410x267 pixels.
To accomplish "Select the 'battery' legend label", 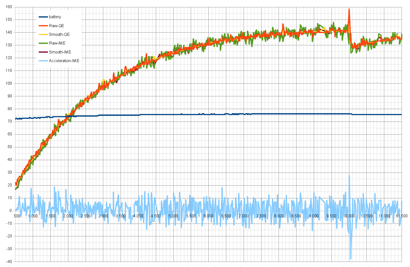I will tap(55, 17).
